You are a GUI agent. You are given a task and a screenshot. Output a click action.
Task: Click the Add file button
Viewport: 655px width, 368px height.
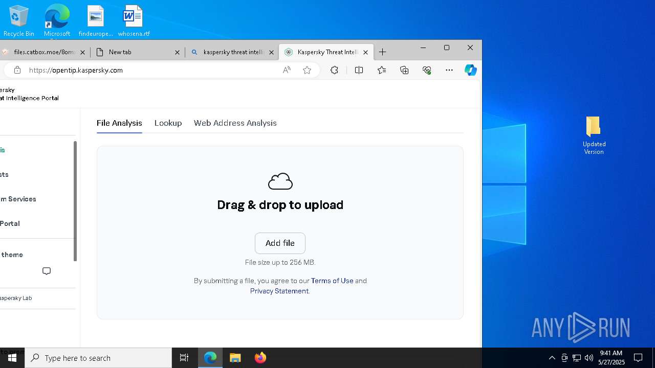pyautogui.click(x=280, y=243)
